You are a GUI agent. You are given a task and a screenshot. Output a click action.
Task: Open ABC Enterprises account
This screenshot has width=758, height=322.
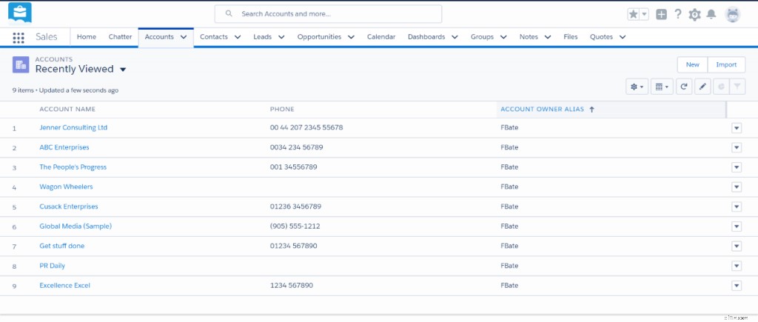[64, 147]
